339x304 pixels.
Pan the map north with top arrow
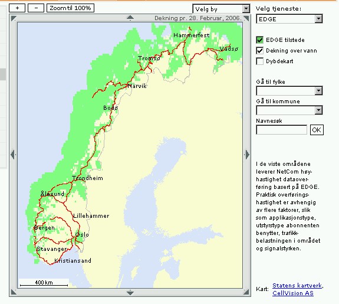[130, 18]
